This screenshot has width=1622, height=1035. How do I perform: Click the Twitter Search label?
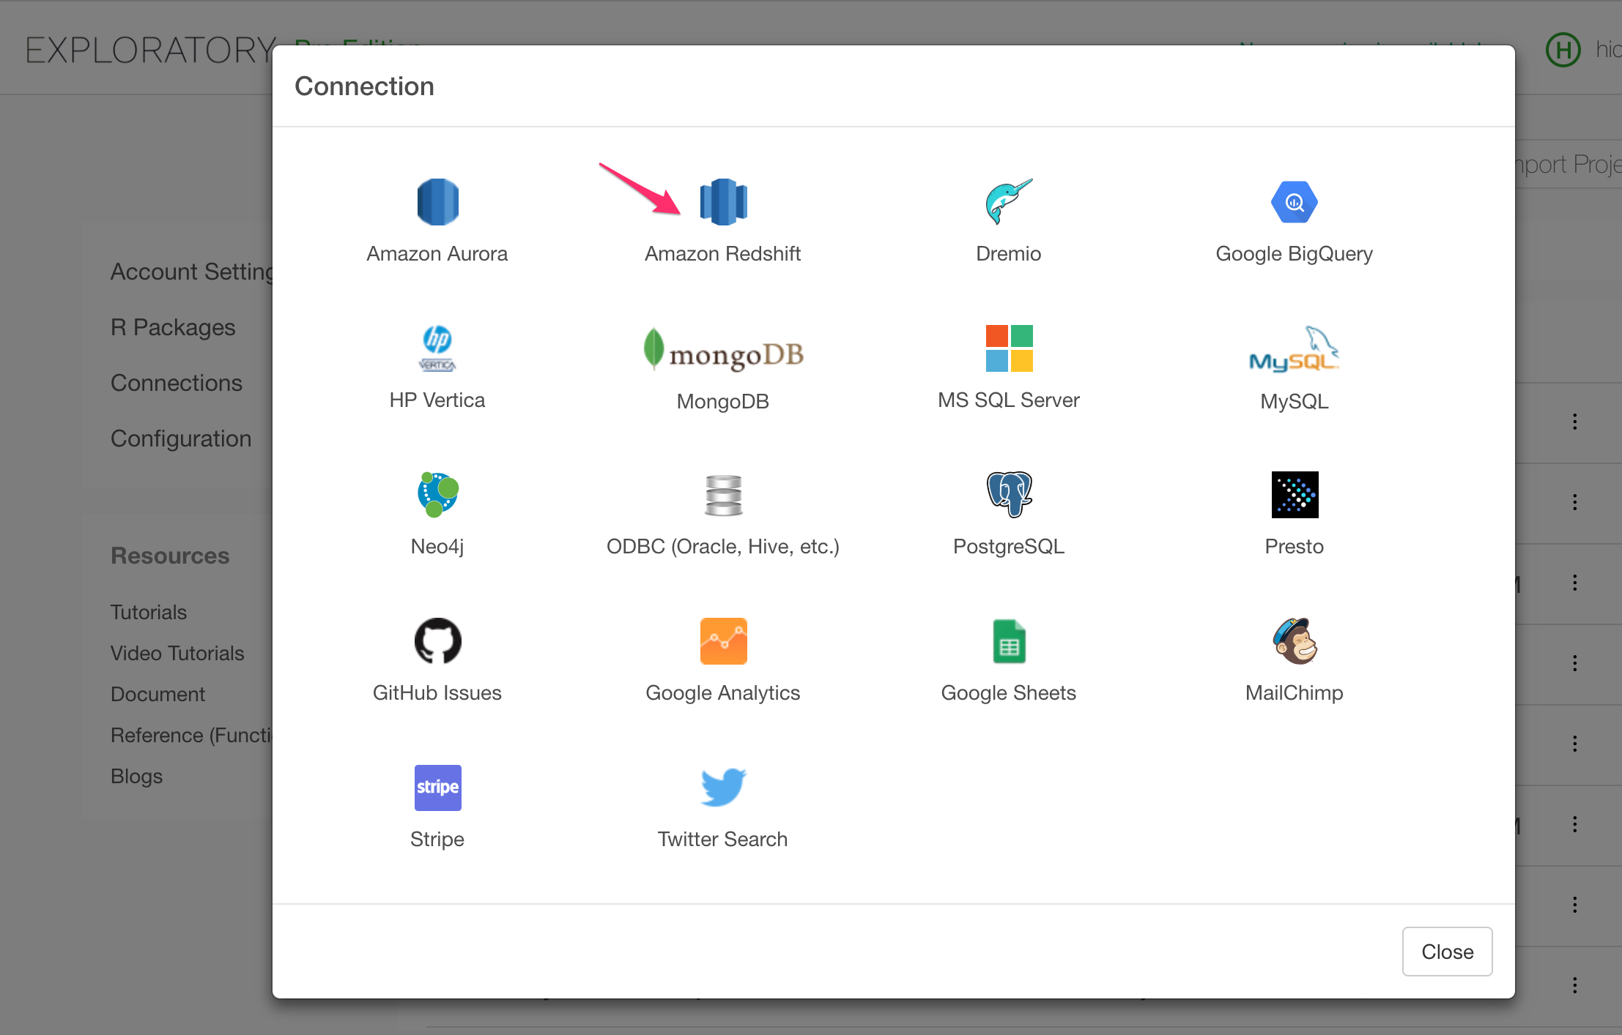pos(723,839)
